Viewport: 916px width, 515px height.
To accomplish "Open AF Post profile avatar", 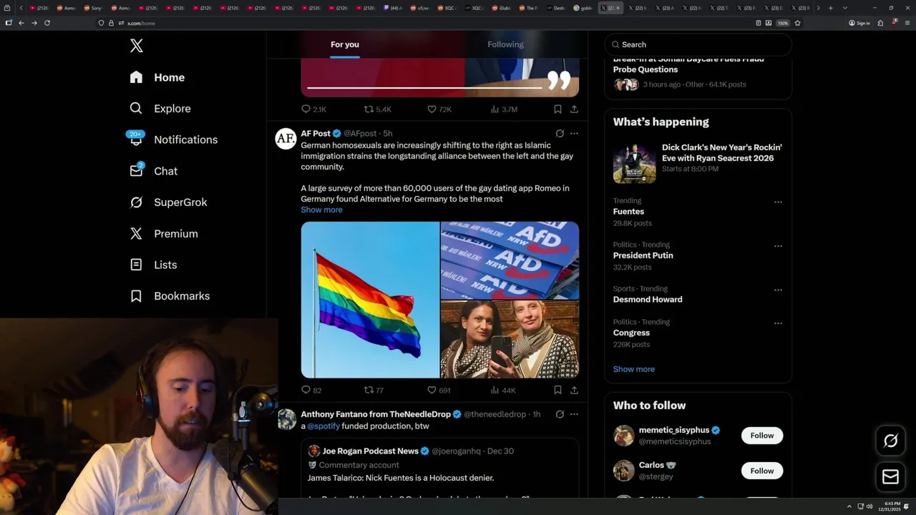I will click(286, 139).
